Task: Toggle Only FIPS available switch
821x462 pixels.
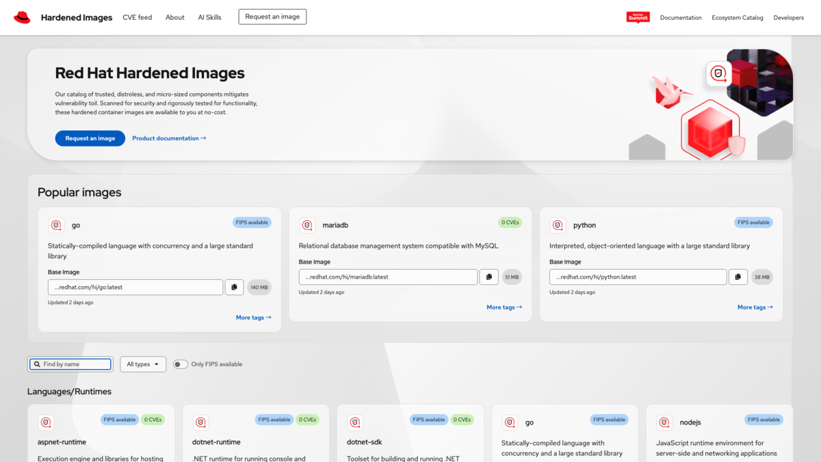Action: point(181,364)
